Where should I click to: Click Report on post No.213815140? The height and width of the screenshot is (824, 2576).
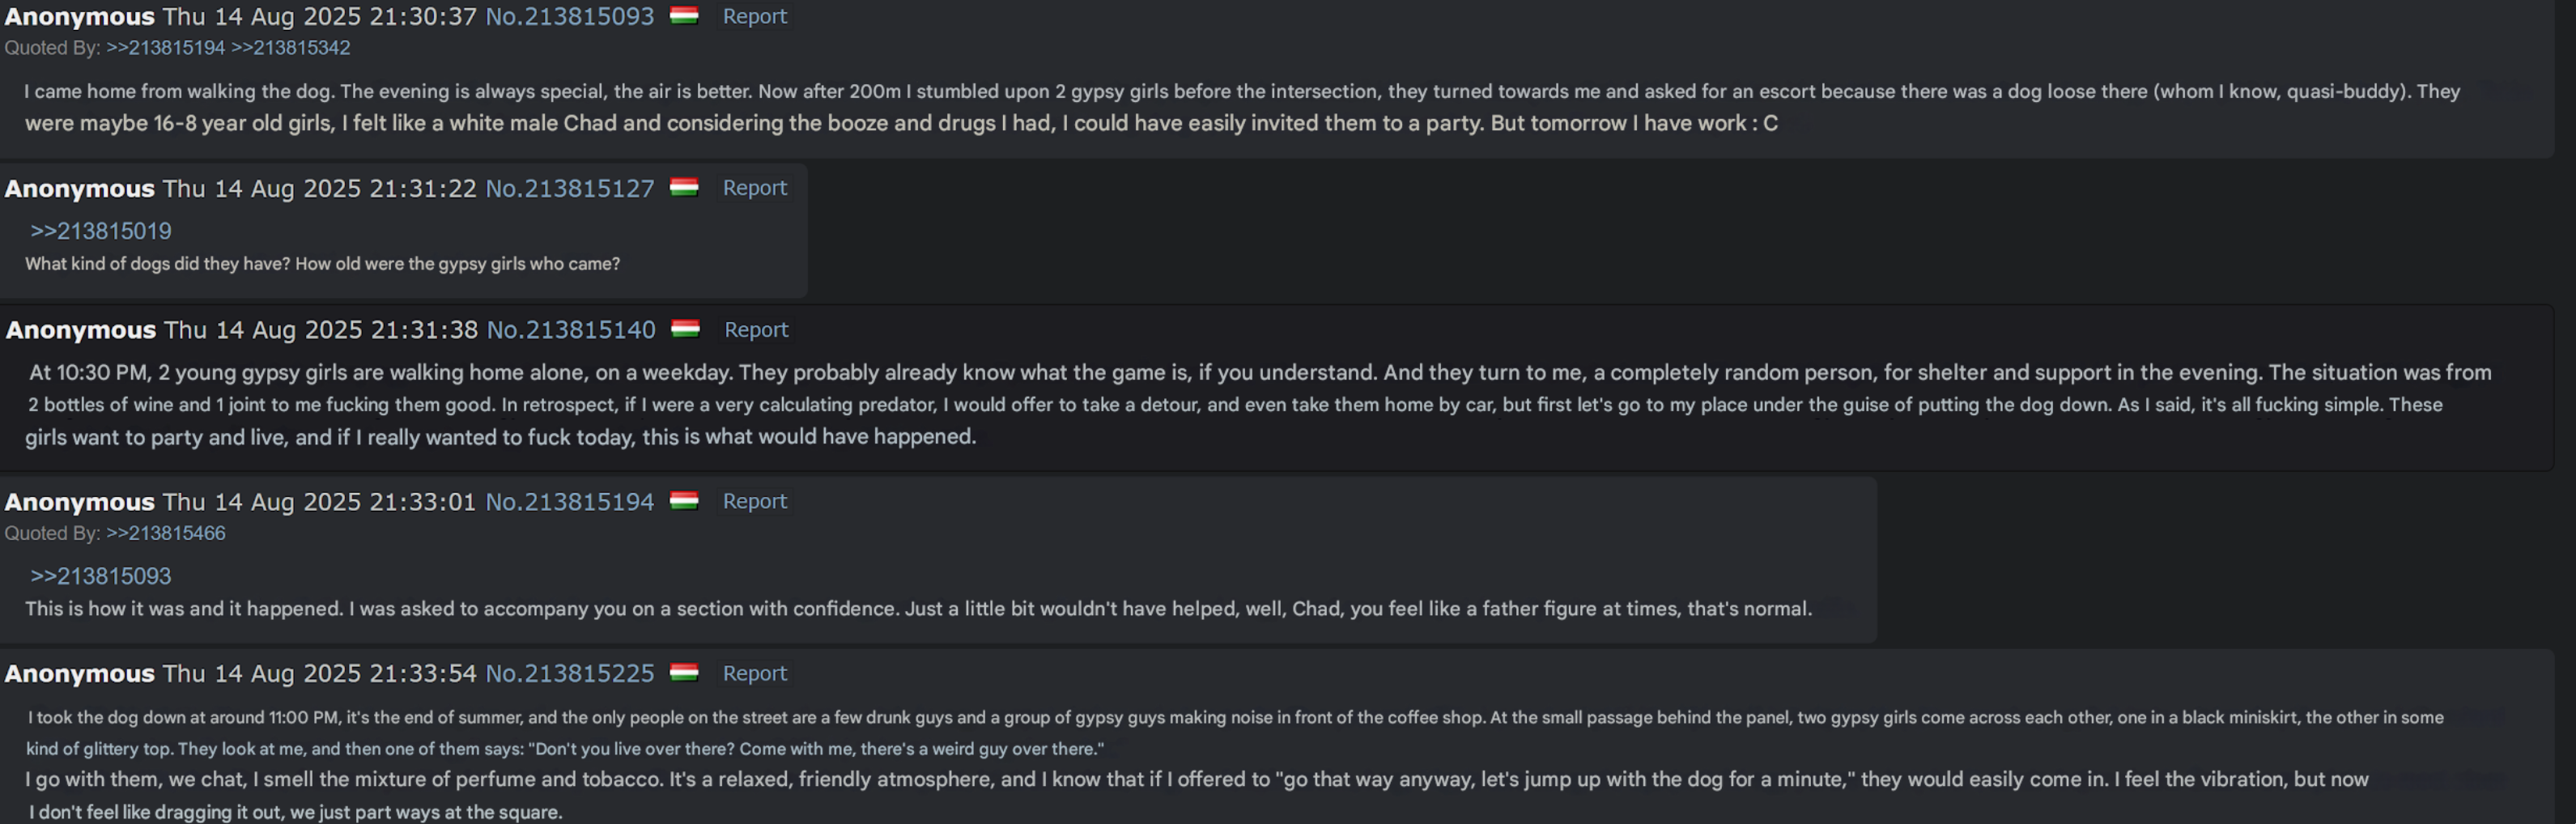click(755, 329)
